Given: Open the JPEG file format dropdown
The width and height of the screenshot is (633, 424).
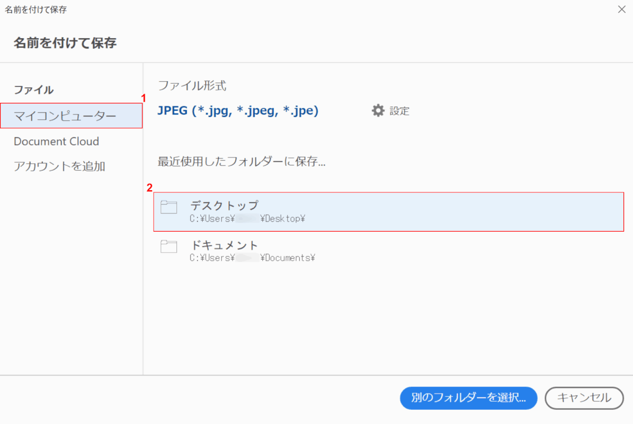Looking at the screenshot, I should [x=238, y=111].
